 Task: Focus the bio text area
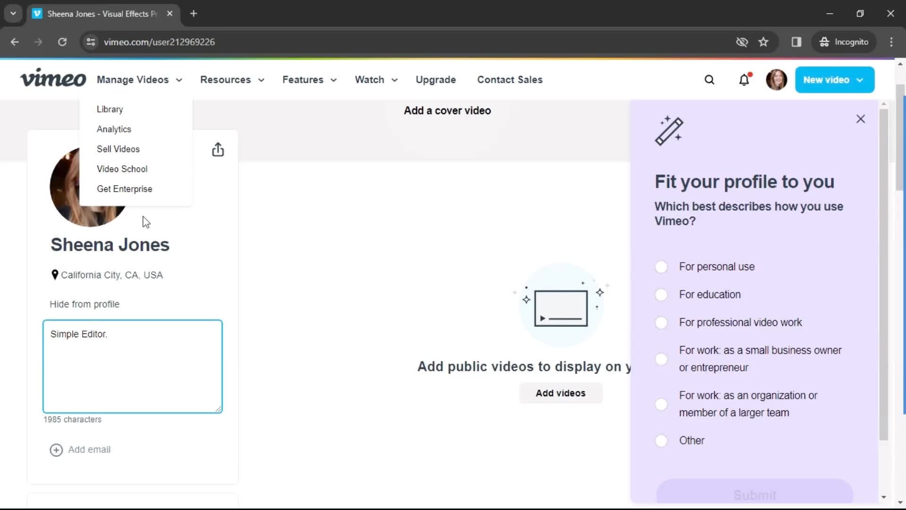[133, 366]
